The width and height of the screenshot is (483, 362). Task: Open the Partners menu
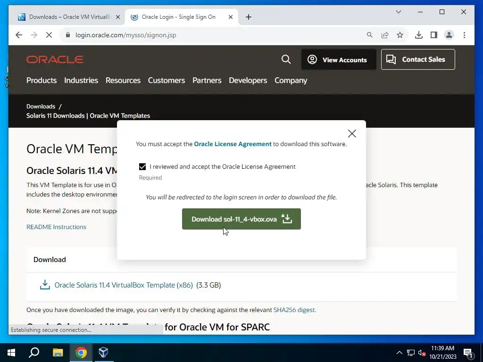pos(207,80)
